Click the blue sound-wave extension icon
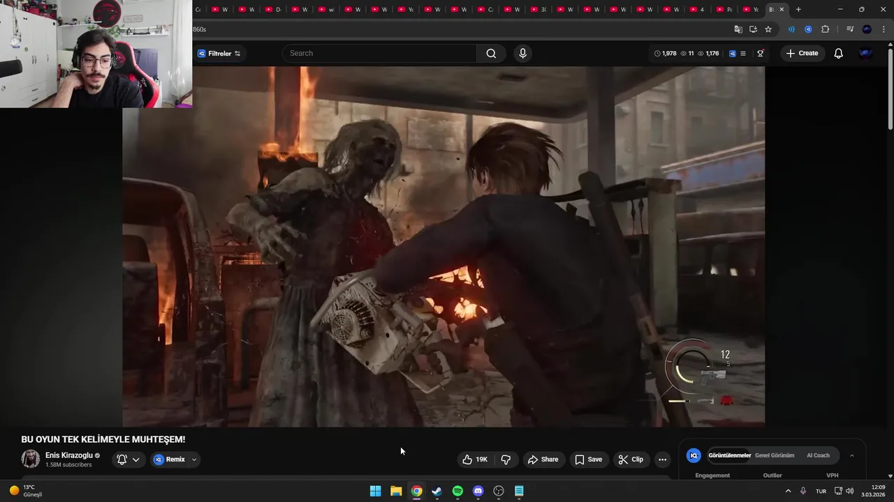This screenshot has height=502, width=894. [791, 29]
